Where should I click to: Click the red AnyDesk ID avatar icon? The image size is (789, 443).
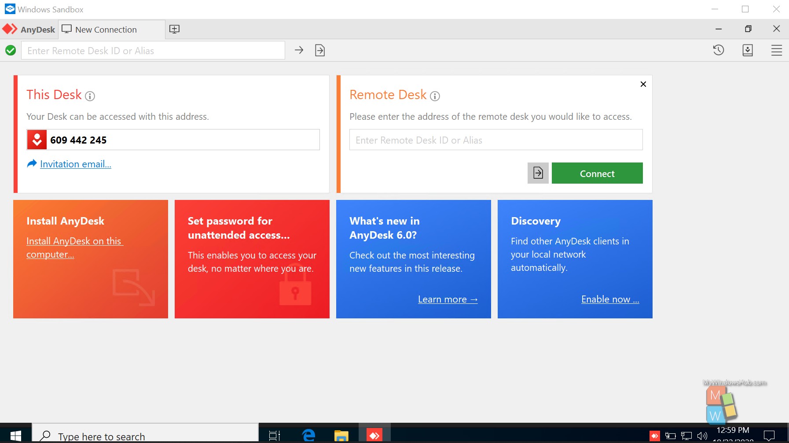coord(37,140)
